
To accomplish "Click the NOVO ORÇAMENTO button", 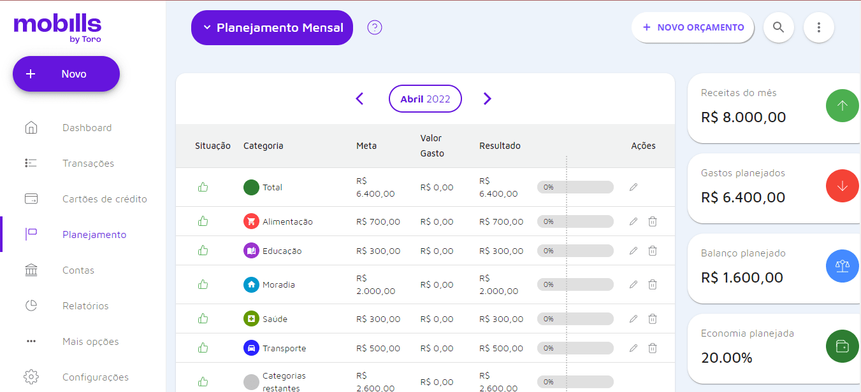I will (692, 27).
